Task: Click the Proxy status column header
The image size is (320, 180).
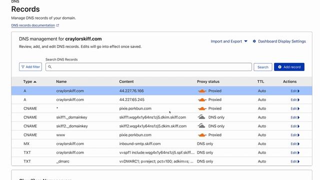Action: pos(208,81)
